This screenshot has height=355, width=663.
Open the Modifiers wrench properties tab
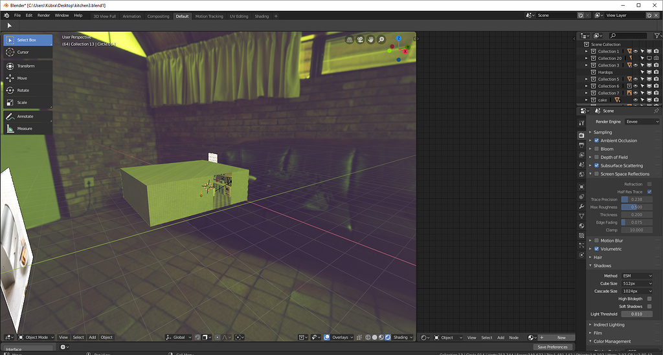(x=581, y=206)
